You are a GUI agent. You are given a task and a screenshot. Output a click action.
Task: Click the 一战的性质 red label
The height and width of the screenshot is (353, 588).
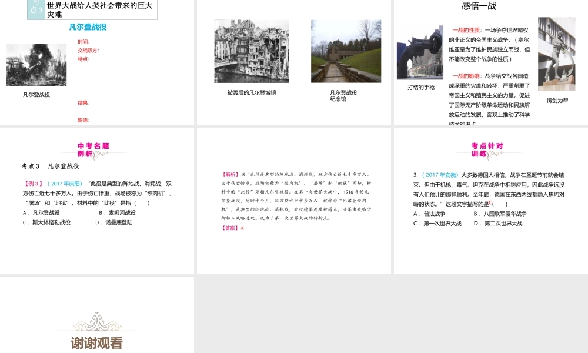(x=467, y=30)
